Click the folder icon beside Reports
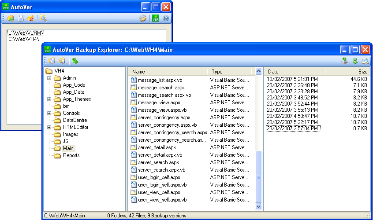Image resolution: width=373 pixels, height=220 pixels. coord(57,155)
